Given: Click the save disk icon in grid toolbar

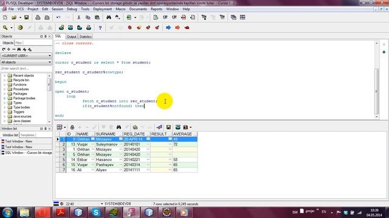Looking at the screenshot, I should coord(168,127).
